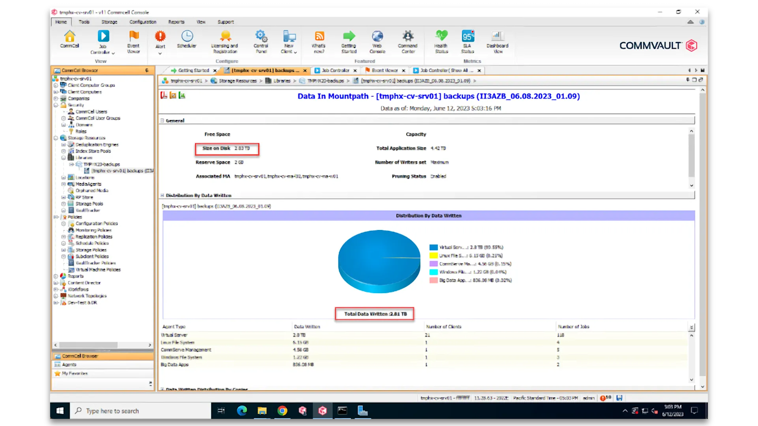The width and height of the screenshot is (758, 426).
Task: Click in the Windows taskbar search box
Action: (141, 411)
